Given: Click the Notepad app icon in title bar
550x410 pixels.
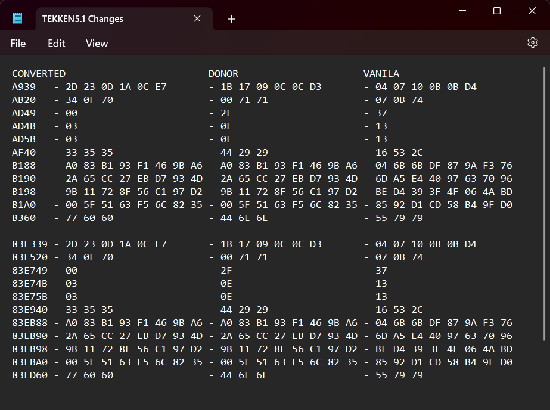Looking at the screenshot, I should (17, 18).
